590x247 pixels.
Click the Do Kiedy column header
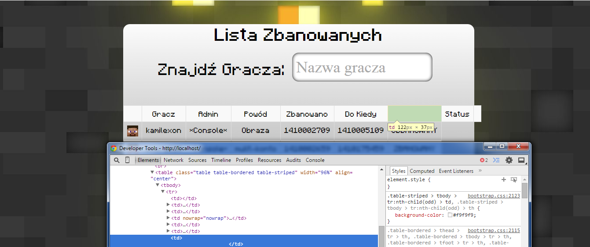click(361, 114)
